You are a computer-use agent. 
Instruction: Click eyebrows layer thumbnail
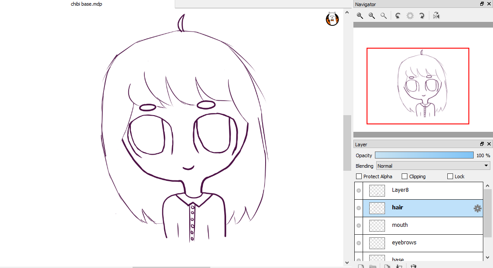[x=377, y=243]
